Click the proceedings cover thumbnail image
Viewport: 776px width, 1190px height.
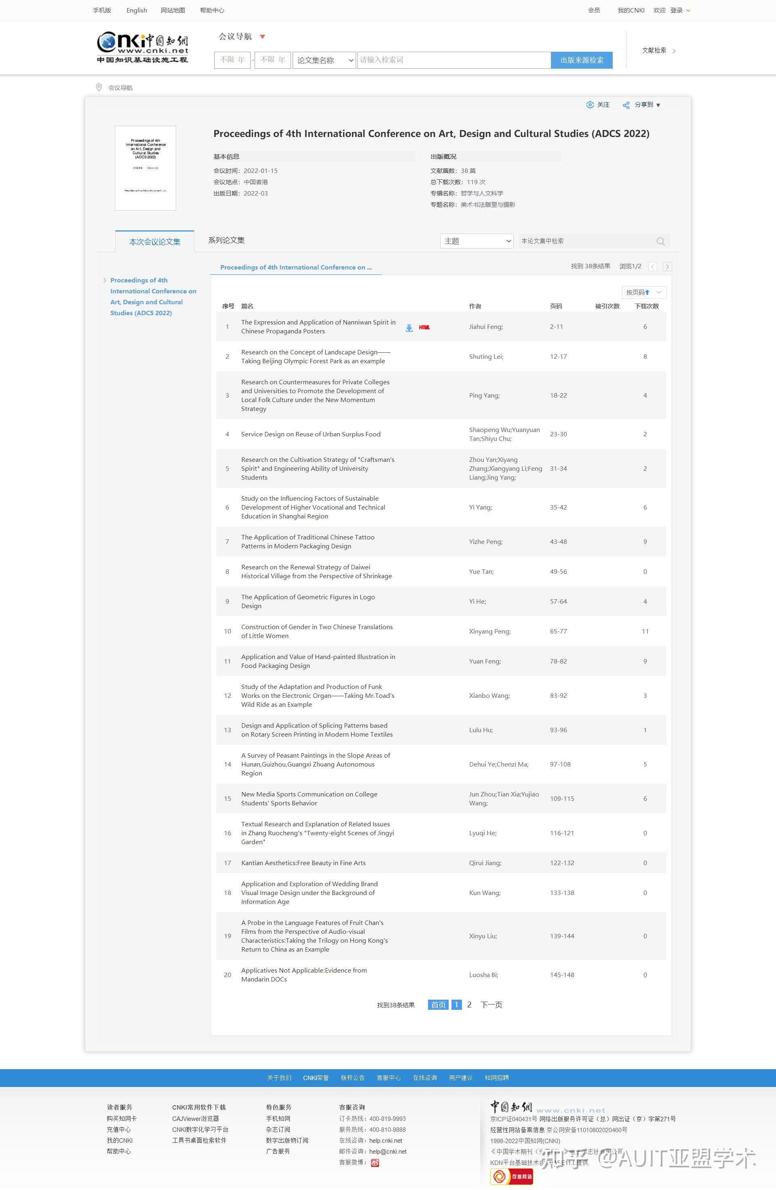tap(145, 168)
